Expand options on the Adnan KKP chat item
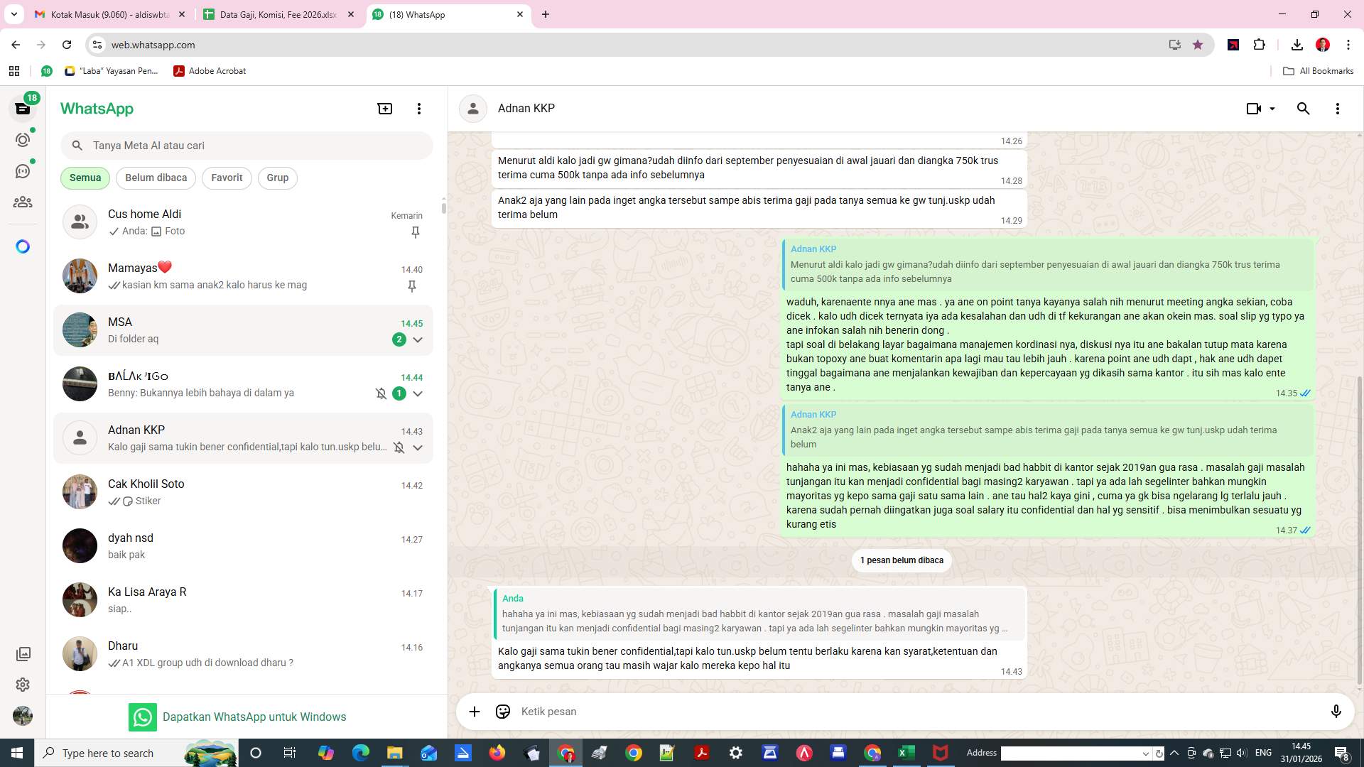The image size is (1364, 767). click(x=418, y=447)
